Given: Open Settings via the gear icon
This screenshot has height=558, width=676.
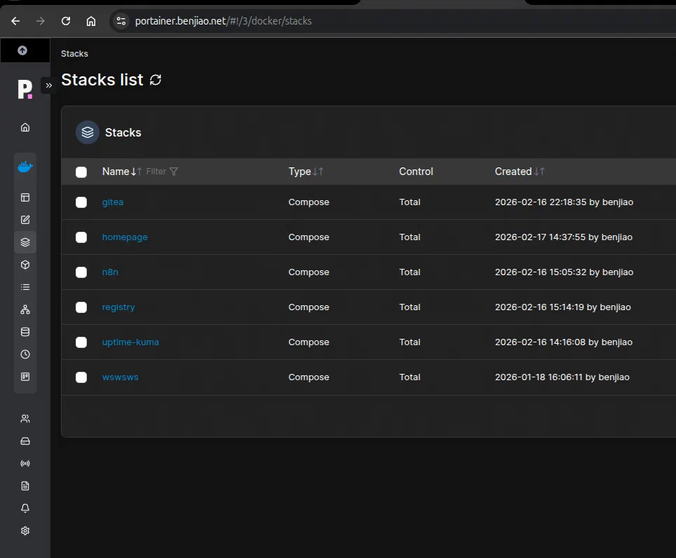Looking at the screenshot, I should pos(25,531).
